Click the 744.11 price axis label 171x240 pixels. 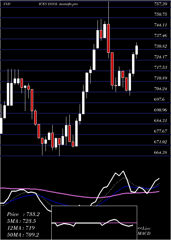(160, 25)
